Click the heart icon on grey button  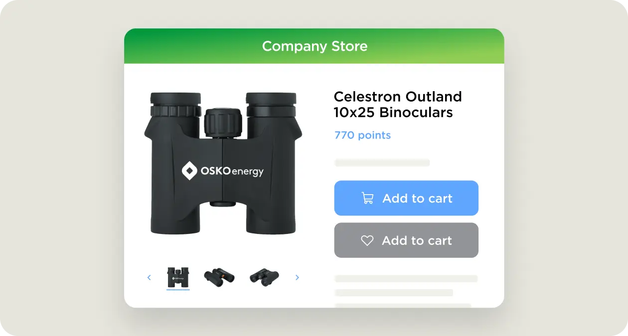(x=367, y=240)
